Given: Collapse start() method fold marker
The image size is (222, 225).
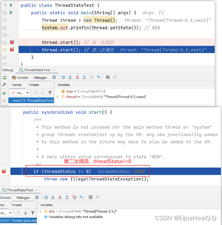Looking at the screenshot, I should (x=10, y=113).
